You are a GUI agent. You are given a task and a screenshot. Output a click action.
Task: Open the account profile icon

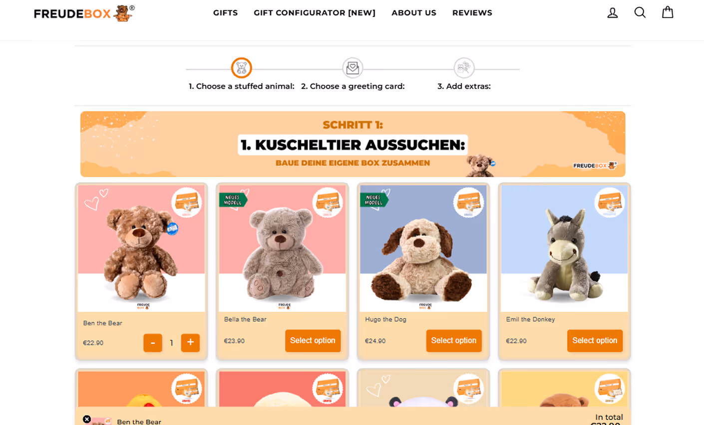coord(613,12)
